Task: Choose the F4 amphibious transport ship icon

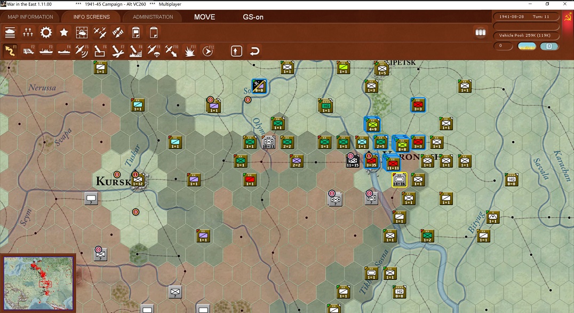Action: [64, 51]
